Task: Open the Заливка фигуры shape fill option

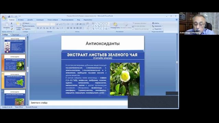Action: (139, 23)
